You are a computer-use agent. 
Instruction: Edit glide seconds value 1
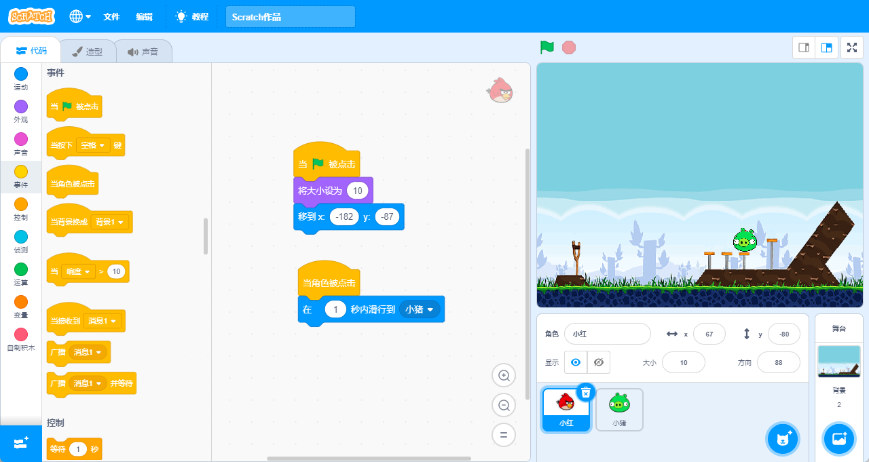[x=335, y=309]
